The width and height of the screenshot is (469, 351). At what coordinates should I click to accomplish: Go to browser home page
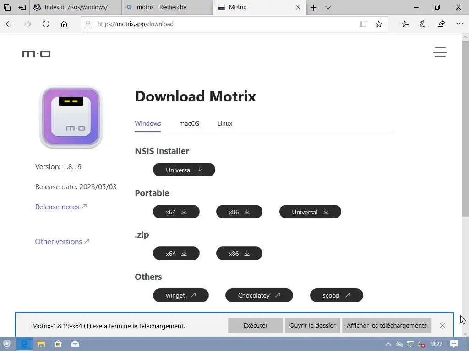pos(64,24)
